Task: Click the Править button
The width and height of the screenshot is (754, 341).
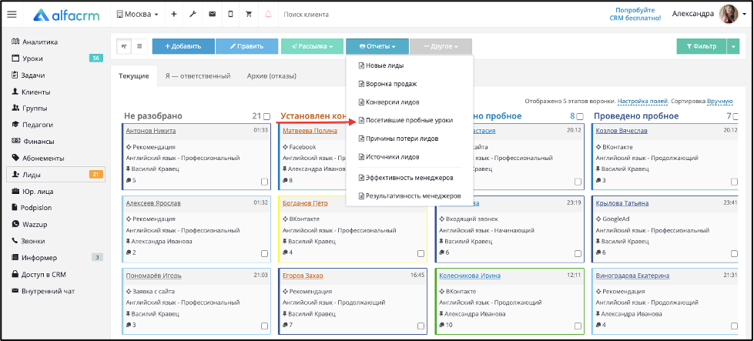Action: (247, 46)
